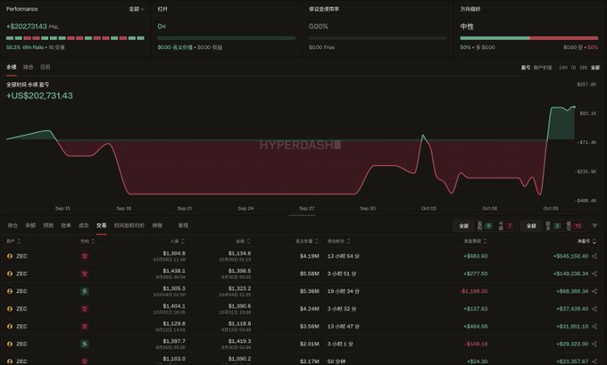Click the +US$202,731.43 all-time PnL figure
The width and height of the screenshot is (607, 365).
coord(39,96)
